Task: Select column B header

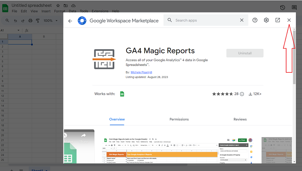Action: click(44, 37)
